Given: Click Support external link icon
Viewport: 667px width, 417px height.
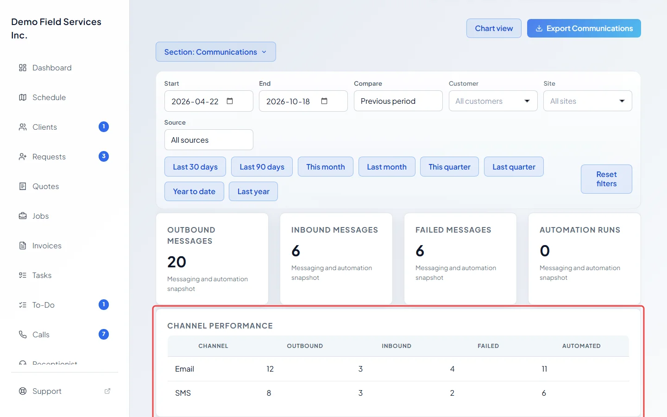Looking at the screenshot, I should tap(107, 391).
